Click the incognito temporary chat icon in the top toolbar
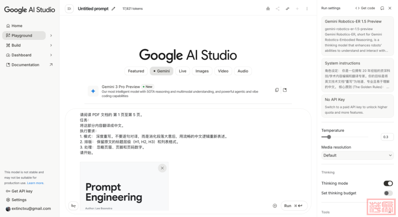The width and height of the screenshot is (398, 217). pos(268,8)
